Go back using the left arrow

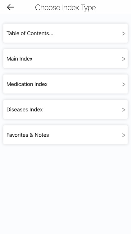pos(10,7)
